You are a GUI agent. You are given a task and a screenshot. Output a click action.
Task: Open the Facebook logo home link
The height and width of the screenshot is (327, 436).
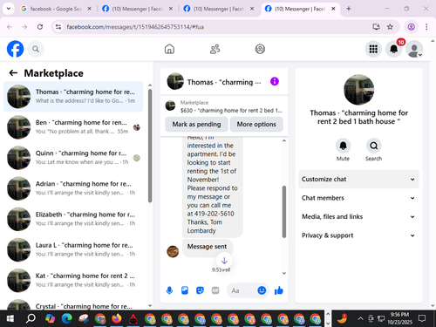coord(15,49)
